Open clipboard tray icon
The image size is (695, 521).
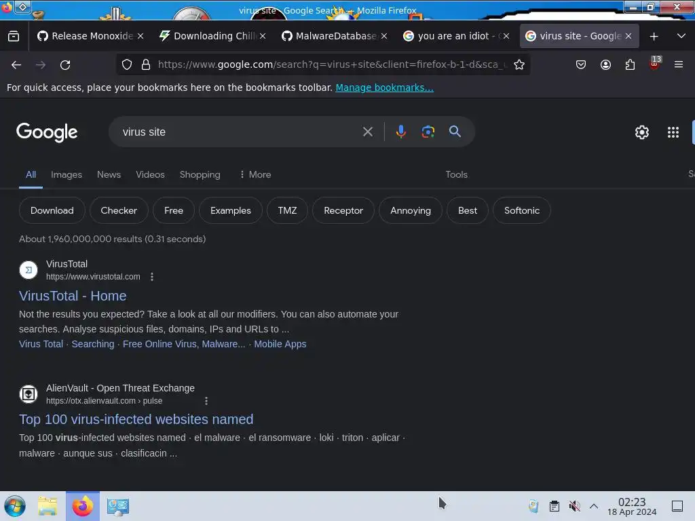[x=554, y=506]
